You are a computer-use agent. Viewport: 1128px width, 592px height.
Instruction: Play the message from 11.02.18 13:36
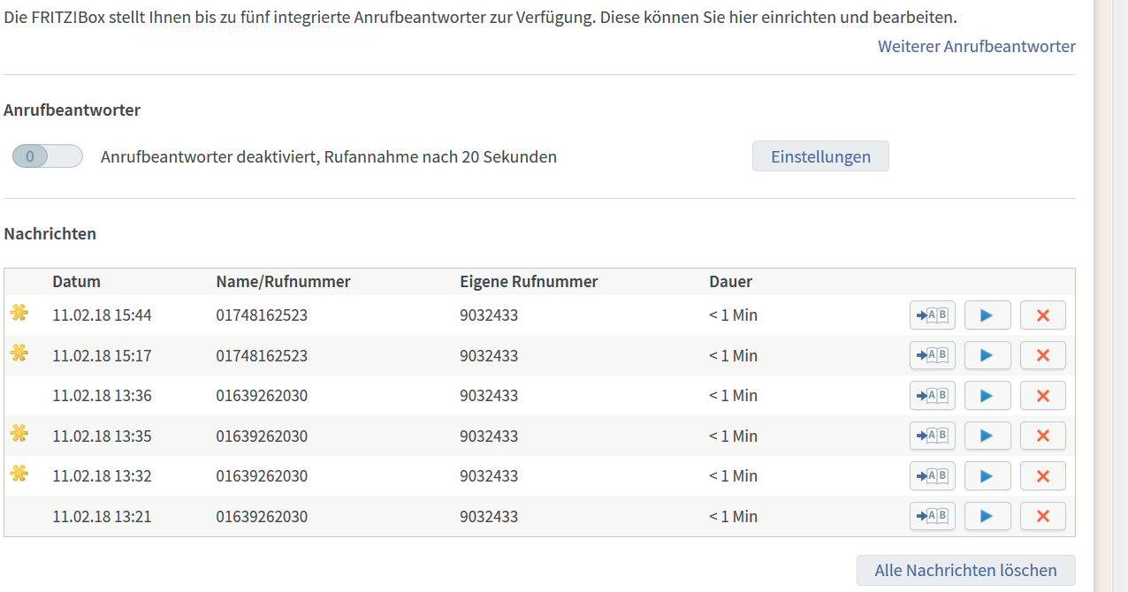987,396
